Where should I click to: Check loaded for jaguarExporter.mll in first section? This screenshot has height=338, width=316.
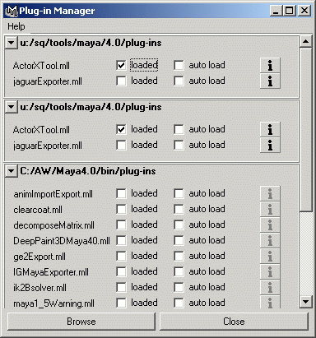[x=121, y=81]
